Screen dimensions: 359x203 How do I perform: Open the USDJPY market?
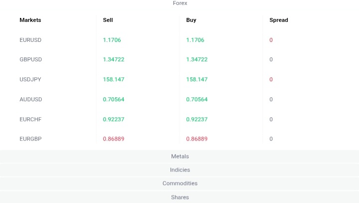coord(30,80)
